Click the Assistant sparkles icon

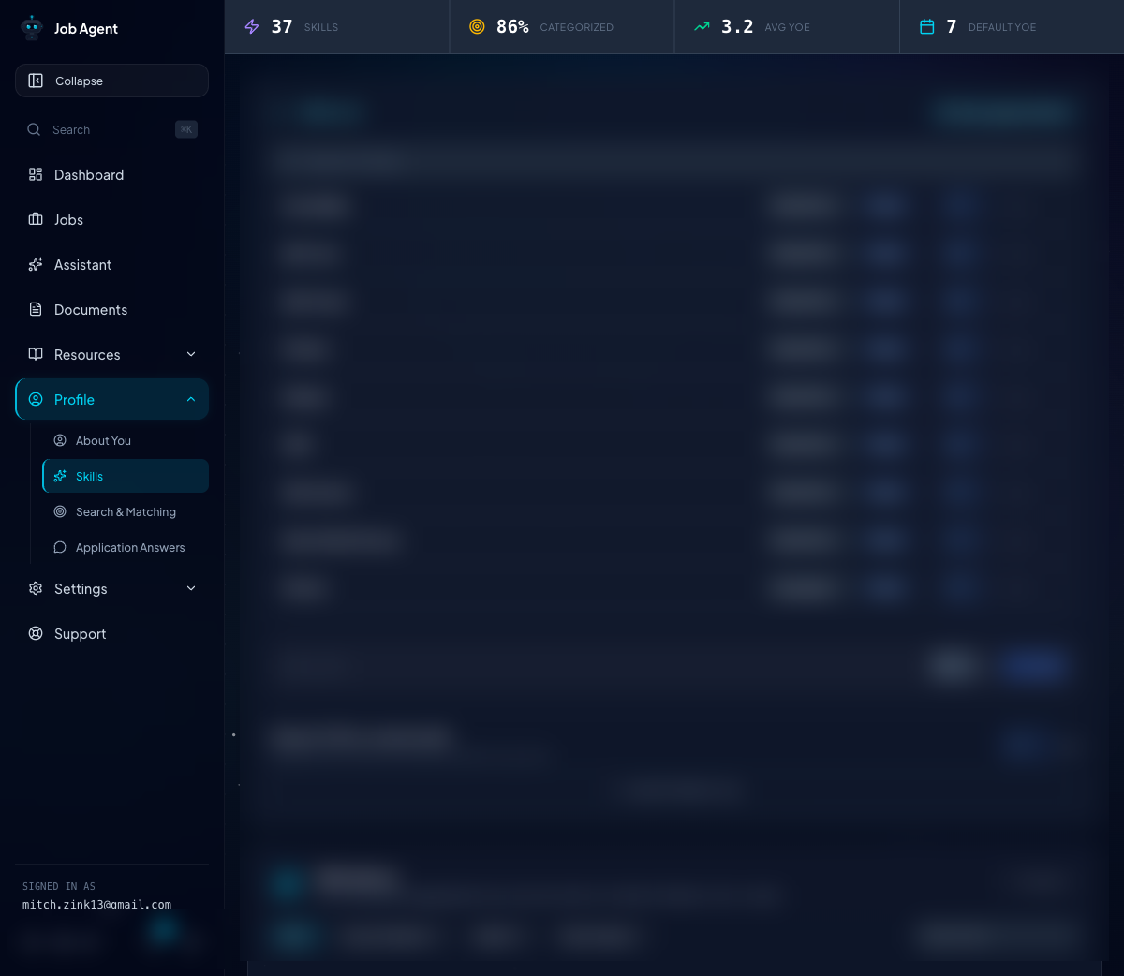click(36, 264)
